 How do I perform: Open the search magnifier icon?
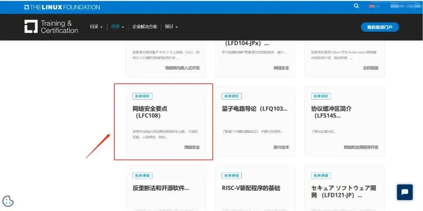pyautogui.click(x=356, y=6)
